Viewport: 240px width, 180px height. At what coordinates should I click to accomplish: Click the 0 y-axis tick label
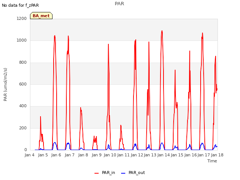click(x=25, y=150)
